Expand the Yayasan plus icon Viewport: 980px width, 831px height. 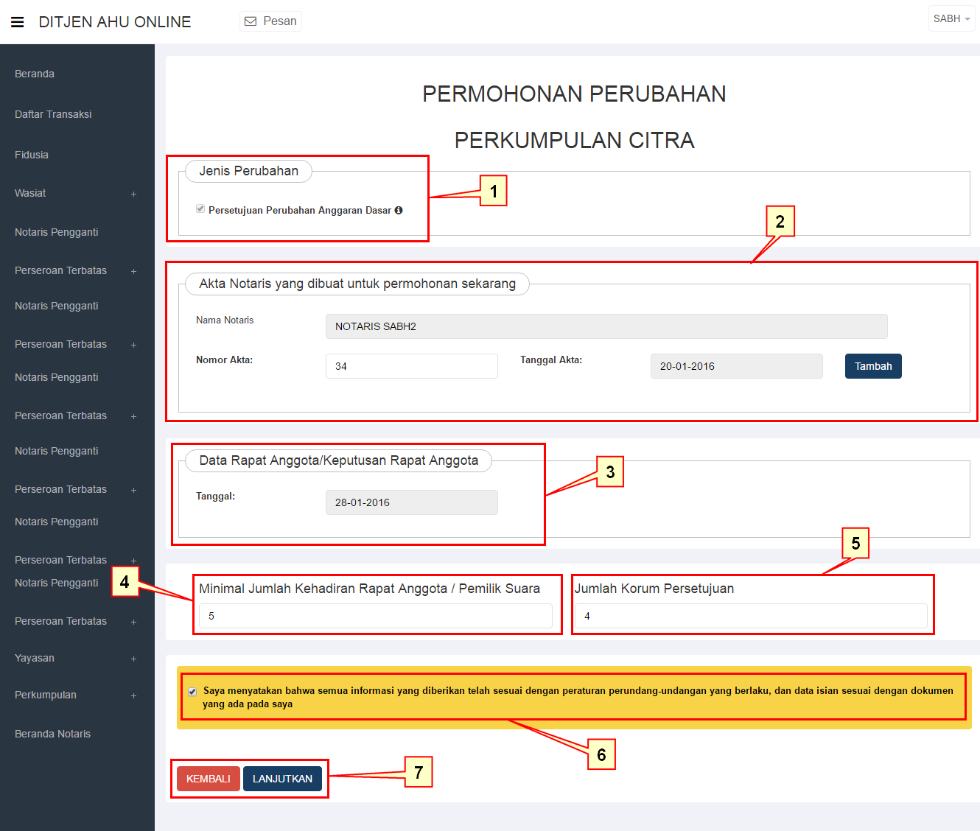coord(133,659)
